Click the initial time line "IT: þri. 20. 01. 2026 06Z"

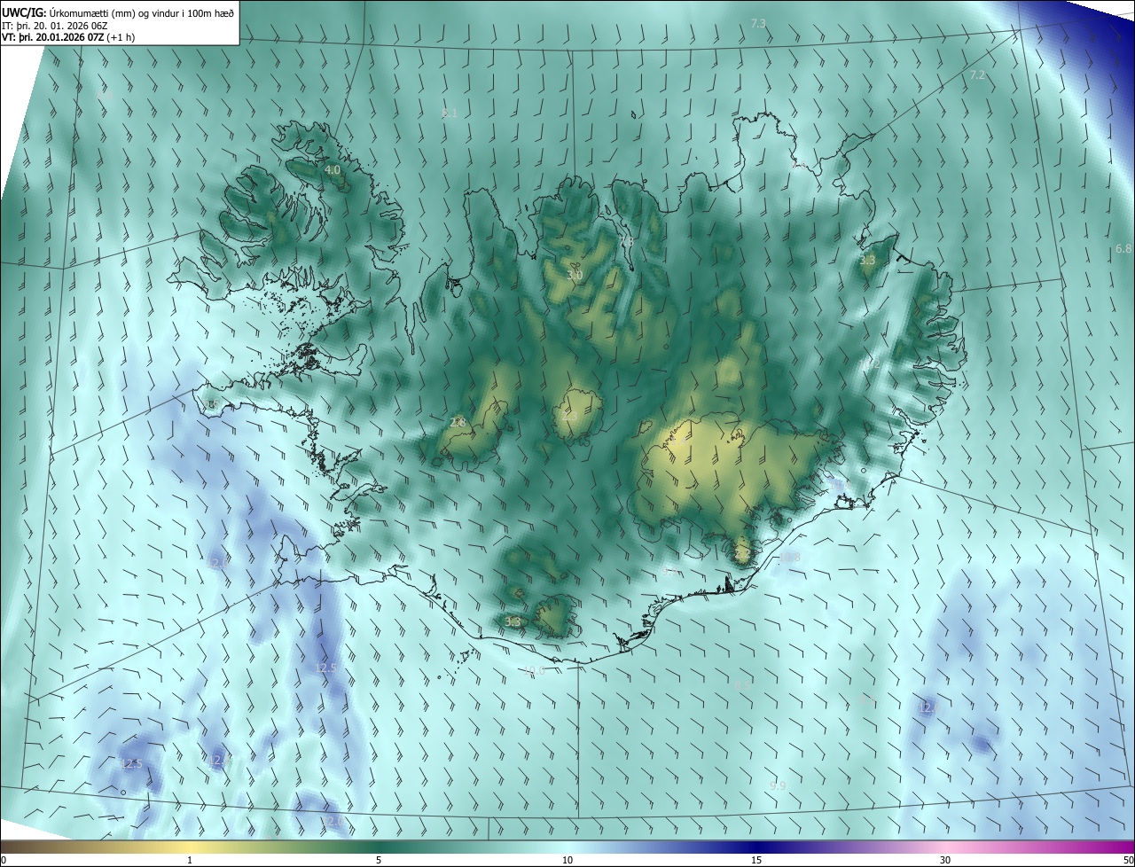(55, 25)
